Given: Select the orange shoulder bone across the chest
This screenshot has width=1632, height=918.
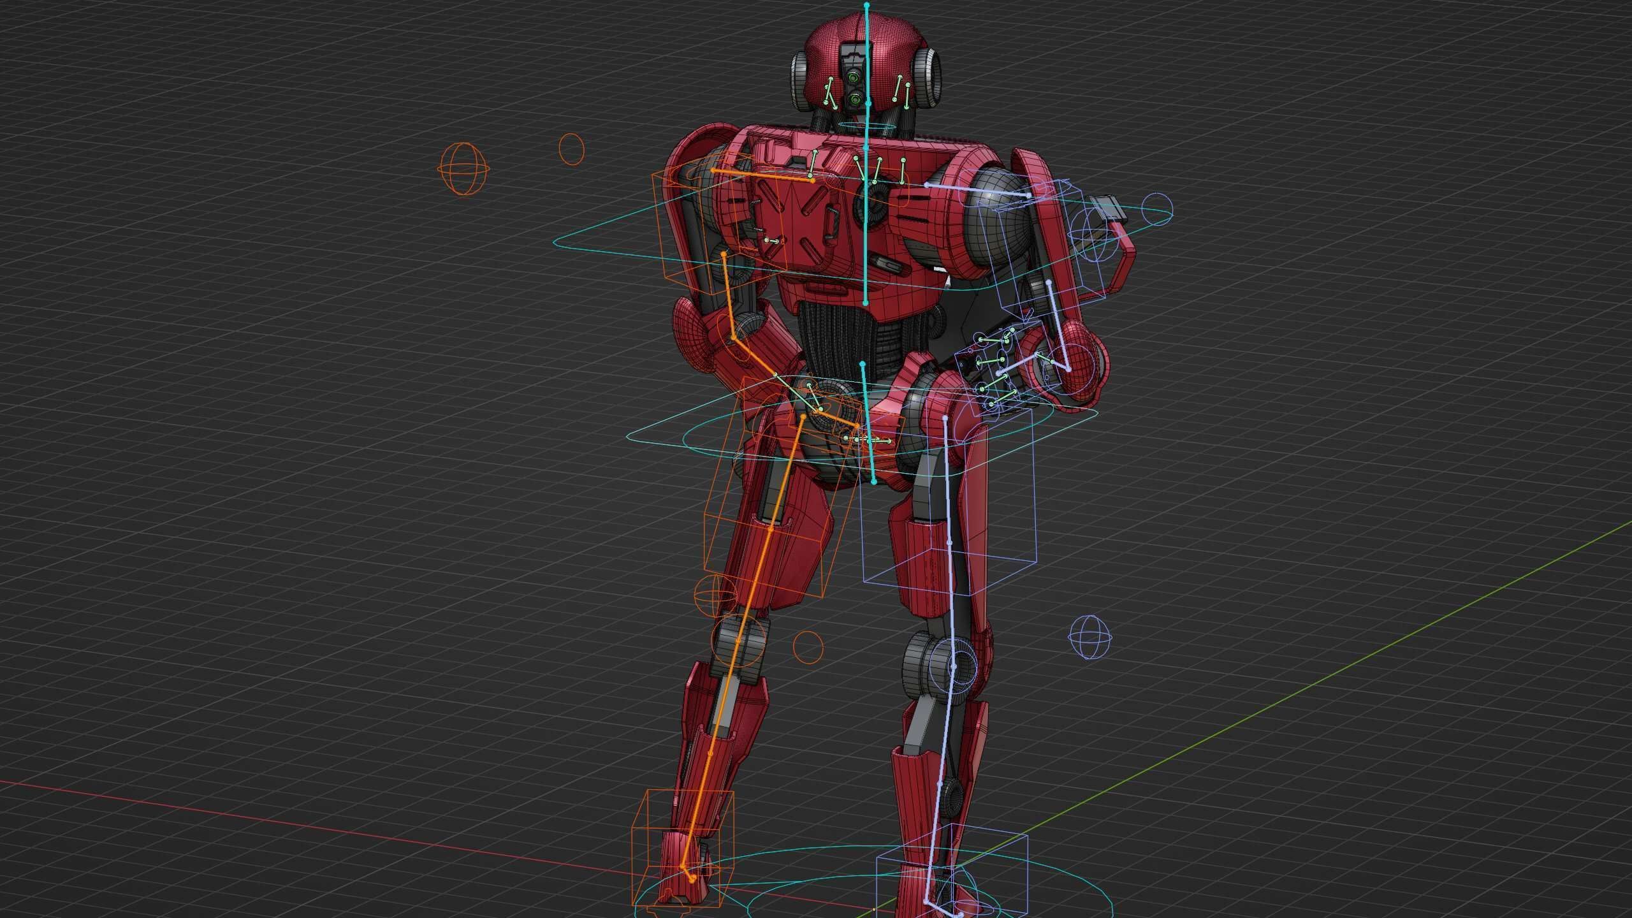Looking at the screenshot, I should point(762,175).
